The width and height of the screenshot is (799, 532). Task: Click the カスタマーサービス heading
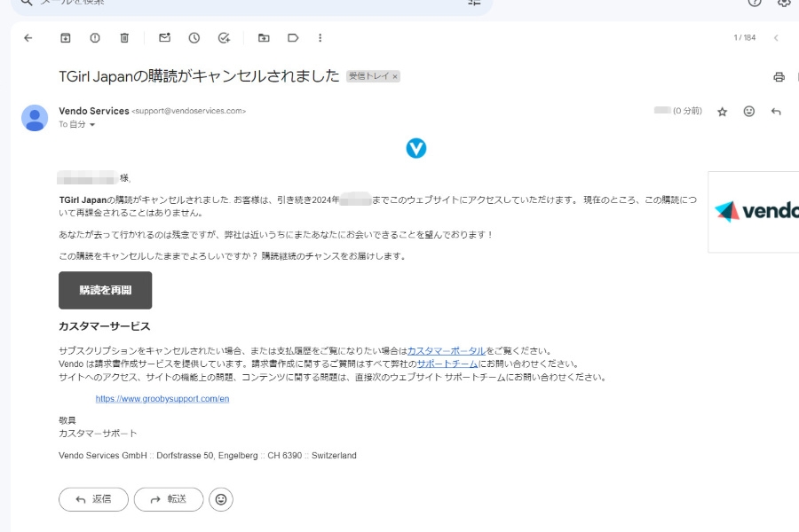coord(105,326)
